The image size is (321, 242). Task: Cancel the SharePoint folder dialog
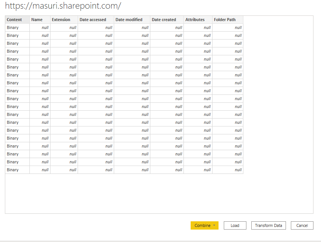[x=302, y=225]
